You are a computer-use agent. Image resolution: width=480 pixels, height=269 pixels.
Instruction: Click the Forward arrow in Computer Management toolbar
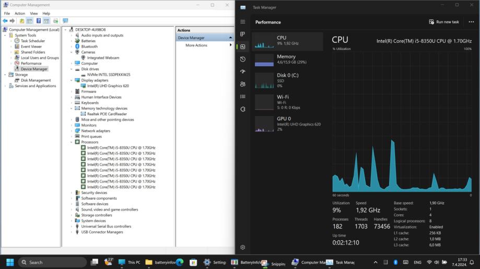click(12, 21)
